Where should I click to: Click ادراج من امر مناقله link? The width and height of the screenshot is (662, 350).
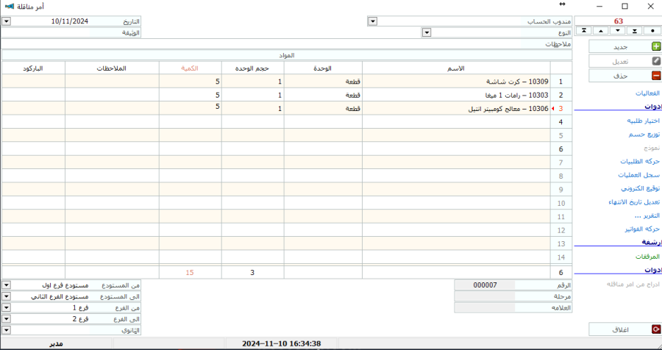633,284
